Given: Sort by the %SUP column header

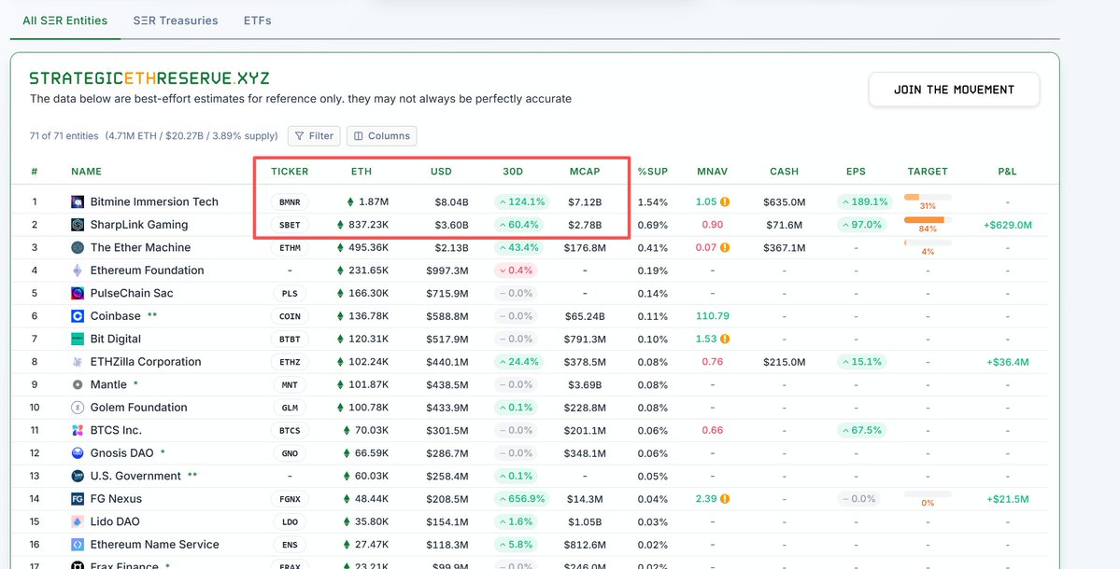Looking at the screenshot, I should click(653, 171).
